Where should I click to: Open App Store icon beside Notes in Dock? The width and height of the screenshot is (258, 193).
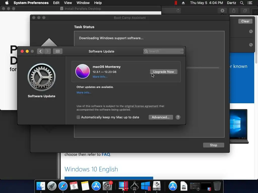pyautogui.click(x=96, y=186)
